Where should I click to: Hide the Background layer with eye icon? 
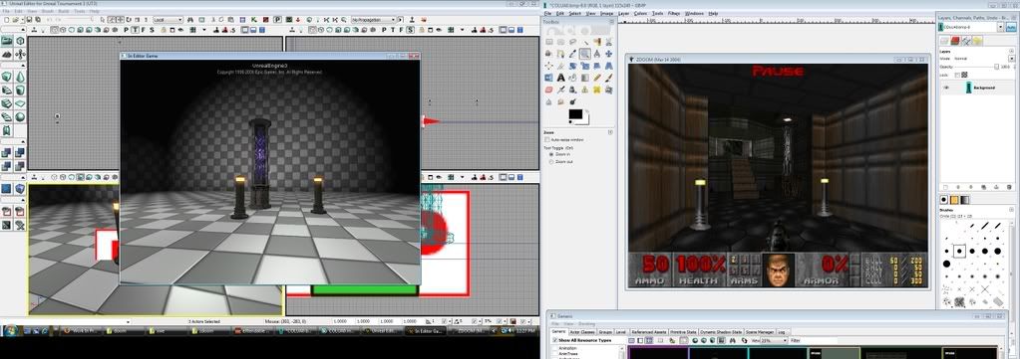tap(946, 87)
